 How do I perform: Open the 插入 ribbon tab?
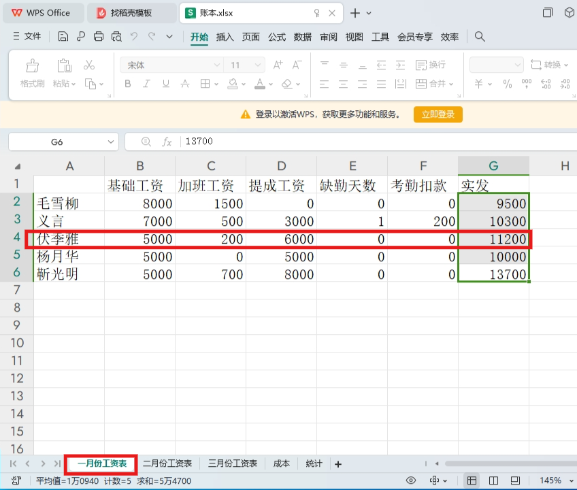[x=225, y=37]
